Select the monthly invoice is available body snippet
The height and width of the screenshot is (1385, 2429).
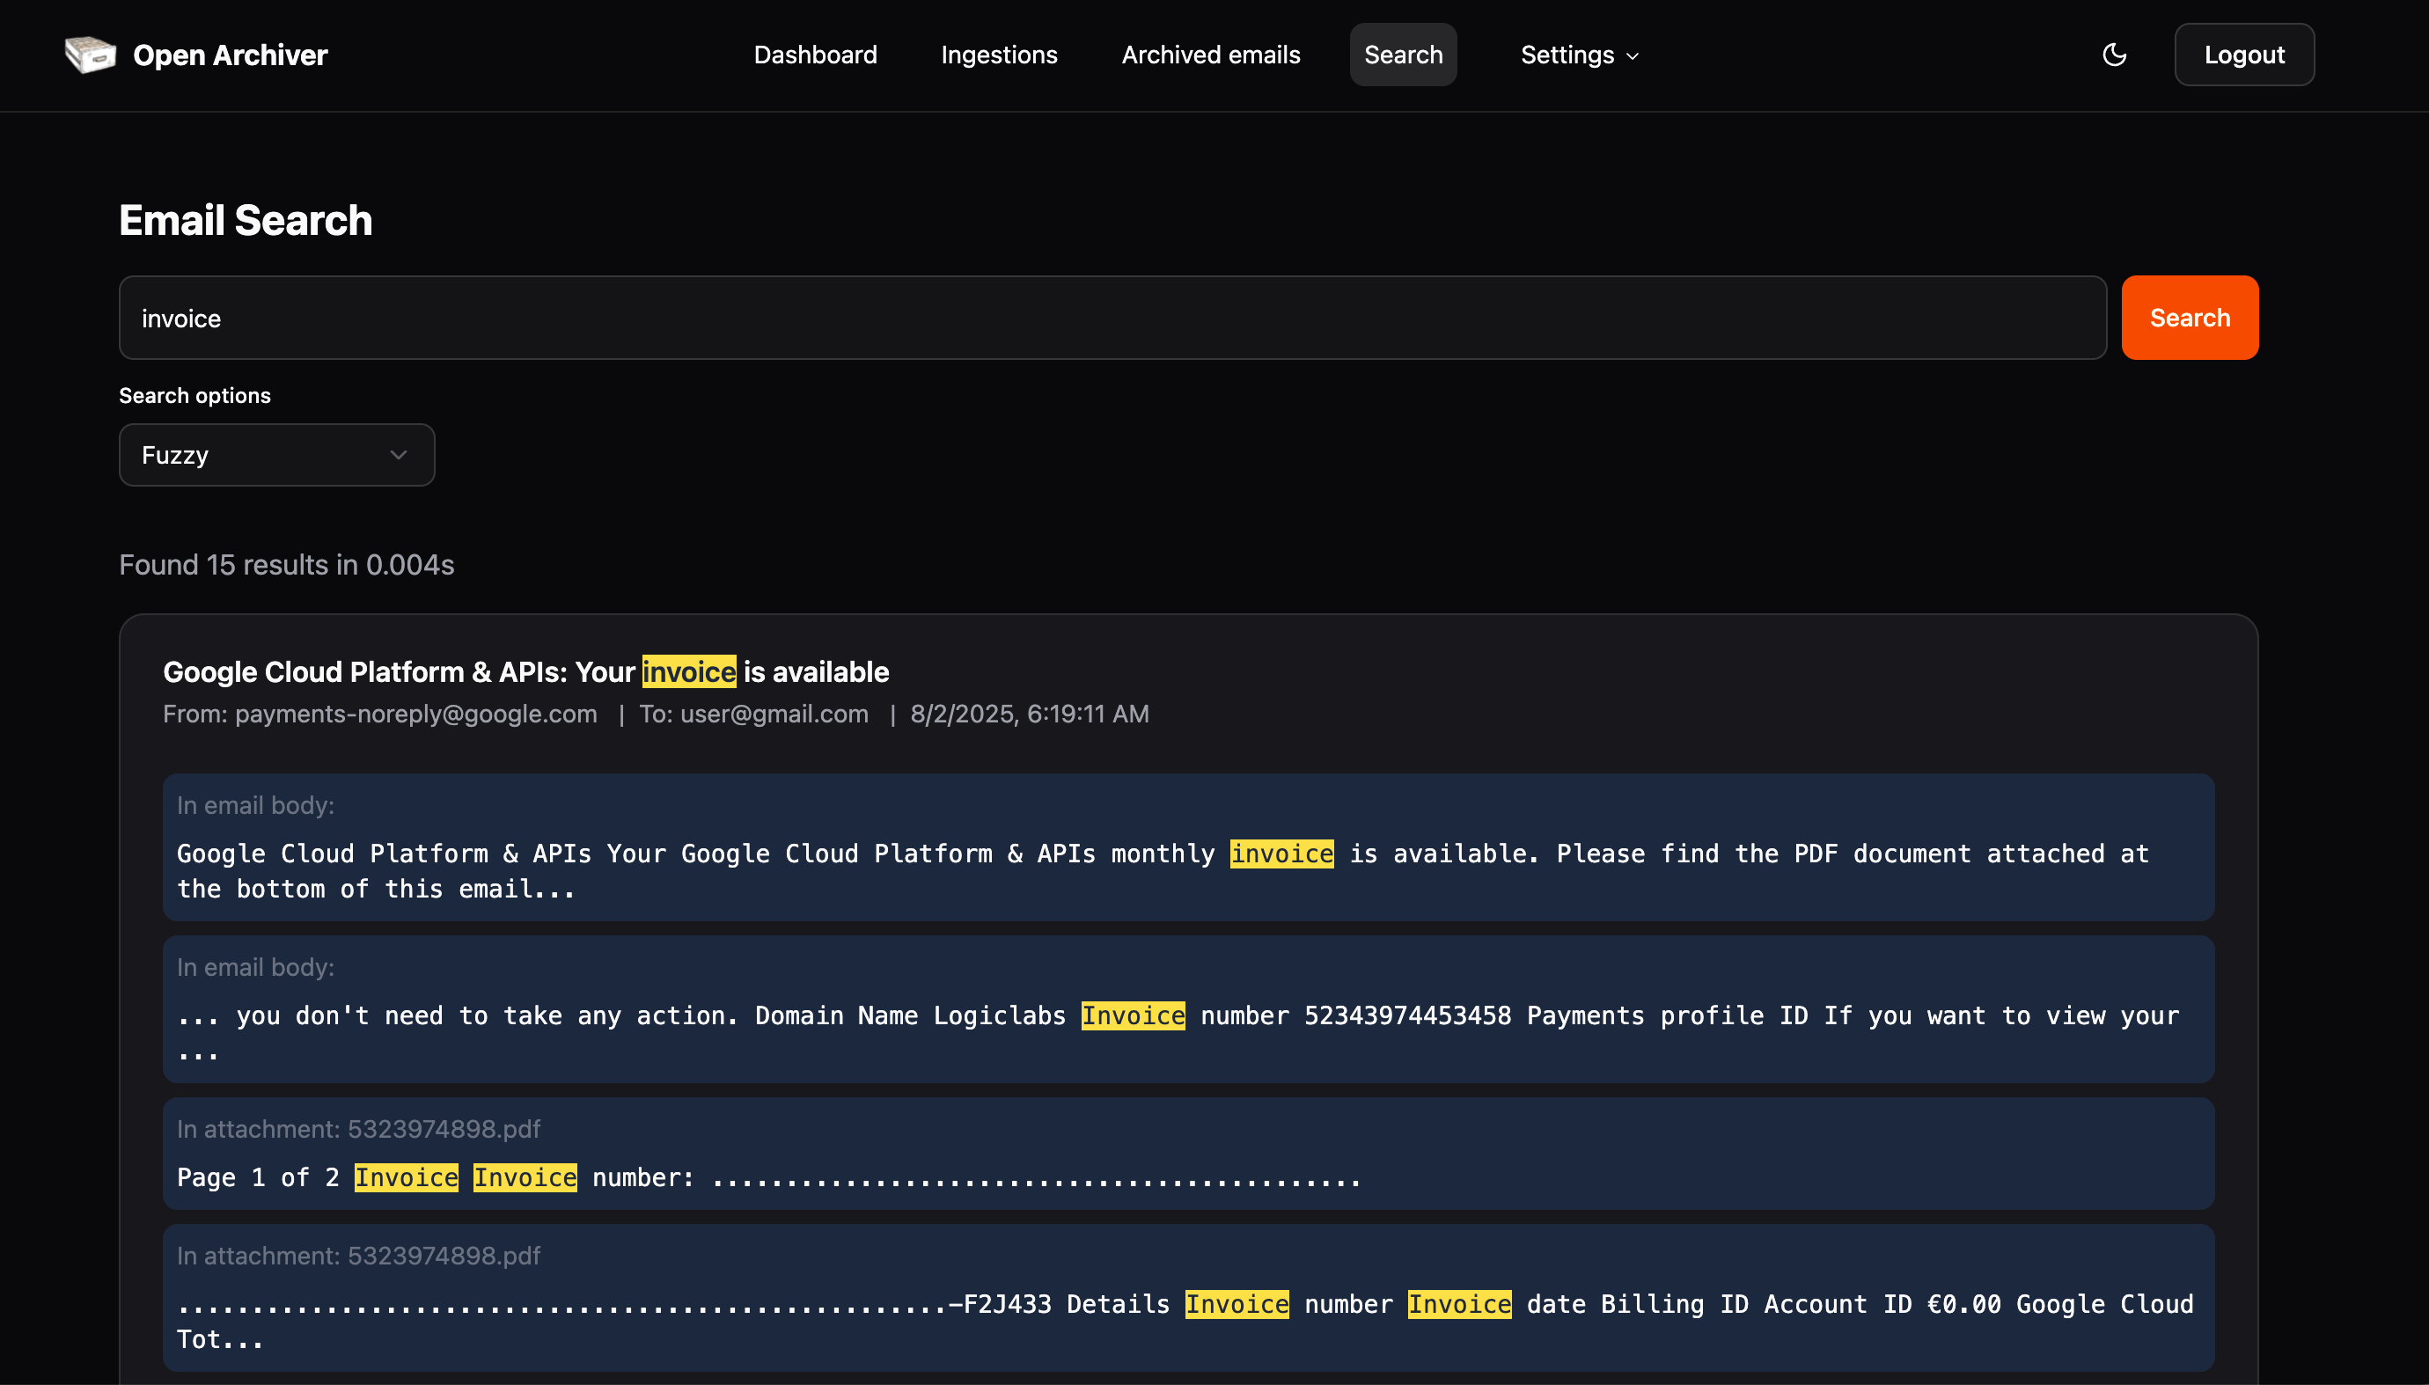pos(1188,846)
